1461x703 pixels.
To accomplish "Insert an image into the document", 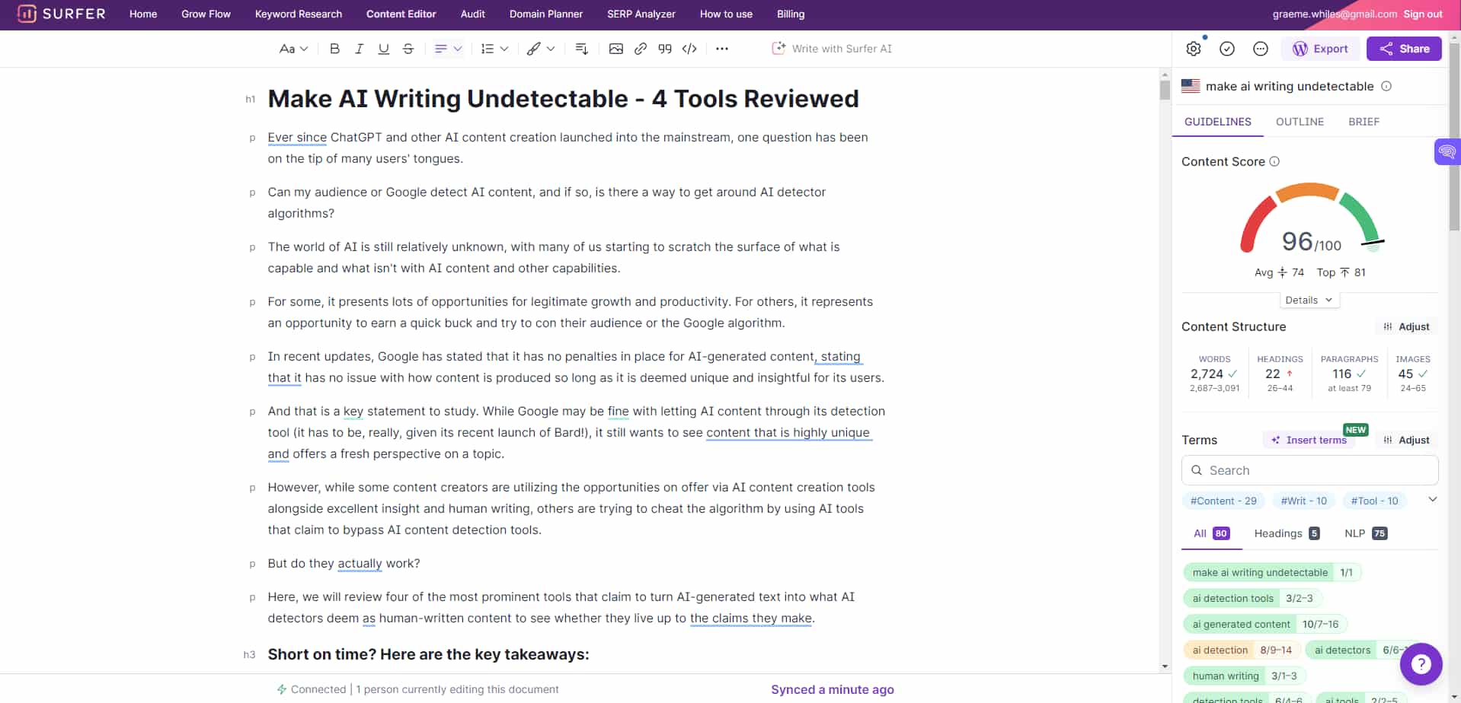I will point(616,48).
